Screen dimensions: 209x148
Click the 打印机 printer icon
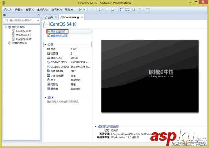click(x=48, y=84)
